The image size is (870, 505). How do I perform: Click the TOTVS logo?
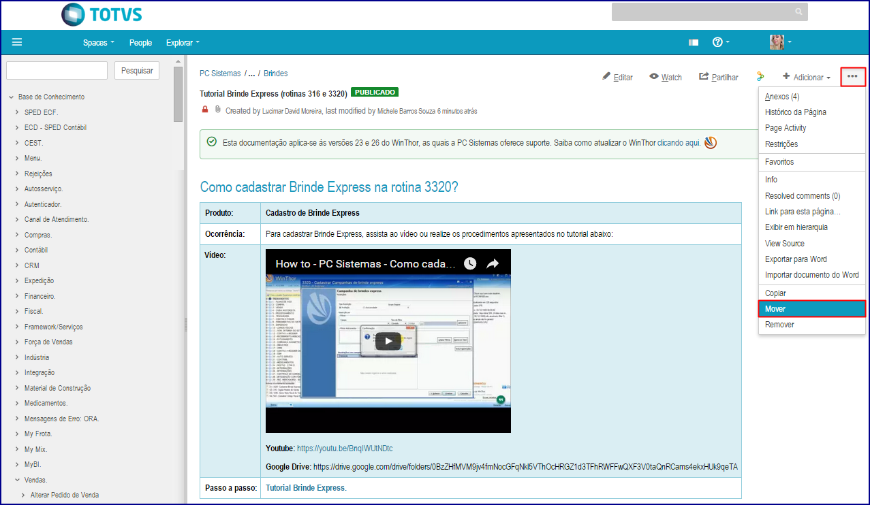coord(102,14)
